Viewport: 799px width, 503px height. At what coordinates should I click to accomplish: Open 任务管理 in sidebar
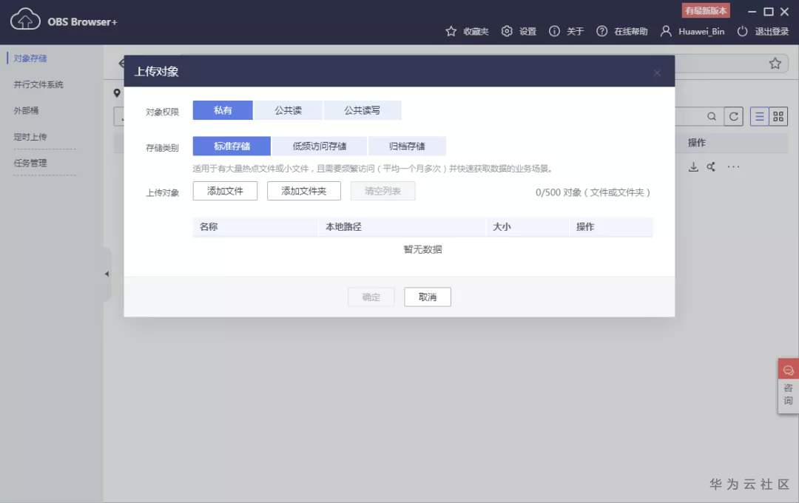[30, 163]
